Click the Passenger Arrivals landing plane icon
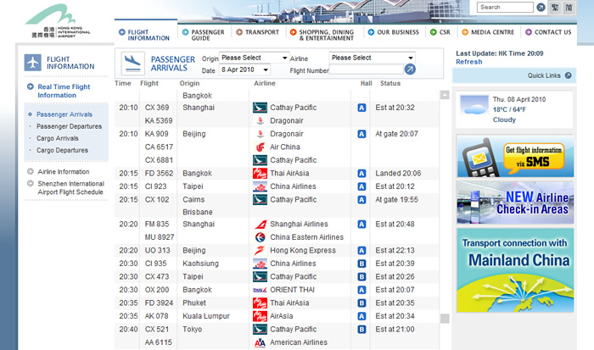Image resolution: width=594 pixels, height=350 pixels. coord(132,63)
